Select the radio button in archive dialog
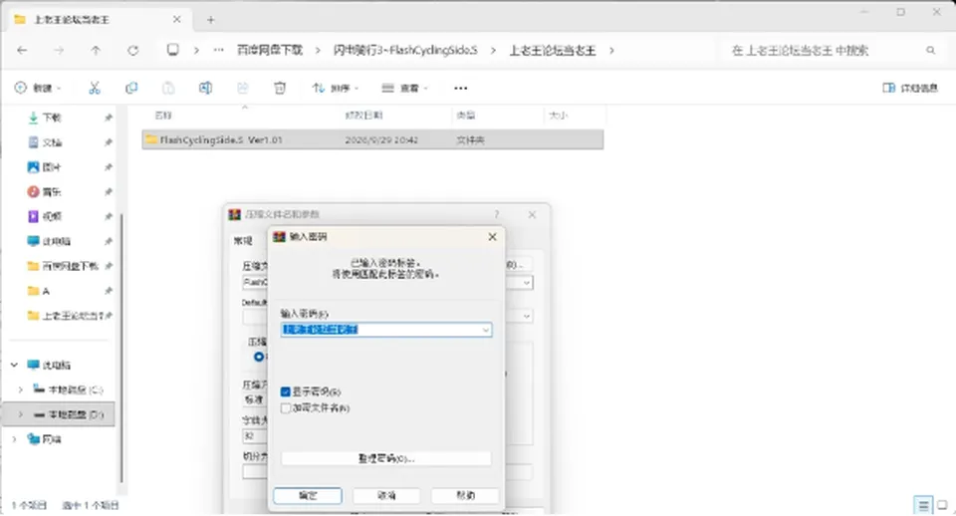The width and height of the screenshot is (956, 516). tap(259, 357)
